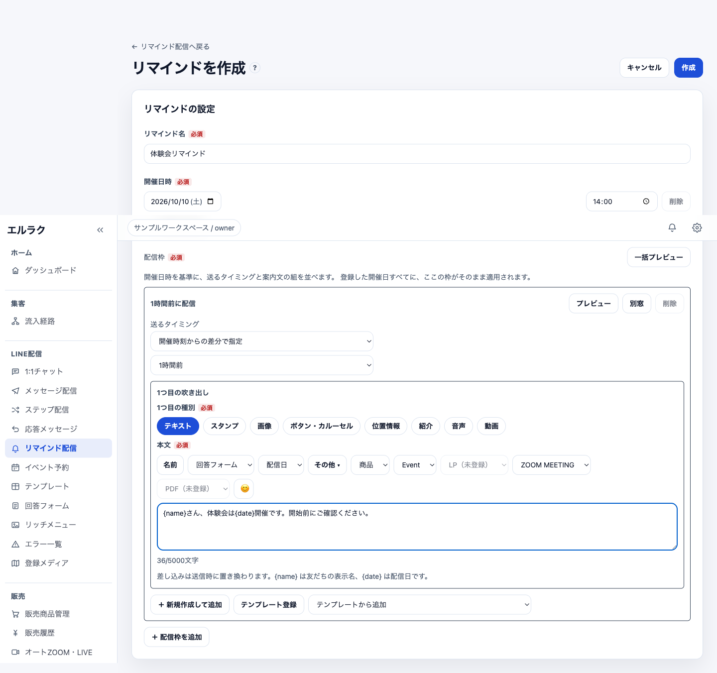717x673 pixels.
Task: Open the ZOOM MEETING dropdown
Action: point(552,465)
